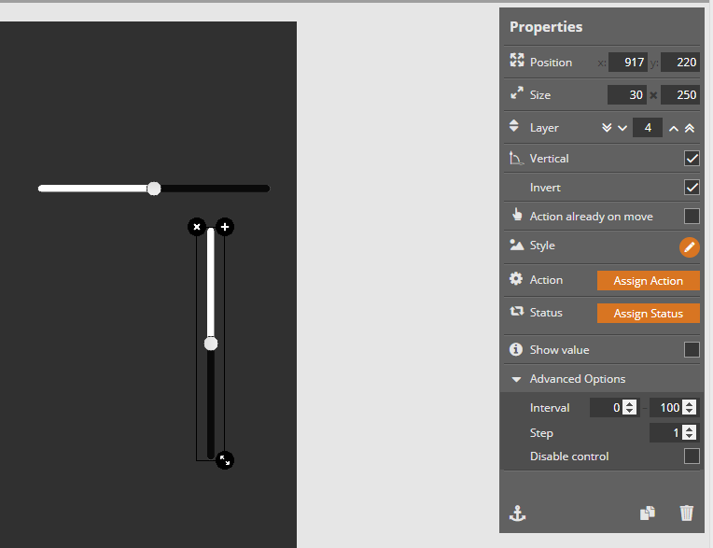
Task: Uncheck the Invert checkbox
Action: [692, 188]
